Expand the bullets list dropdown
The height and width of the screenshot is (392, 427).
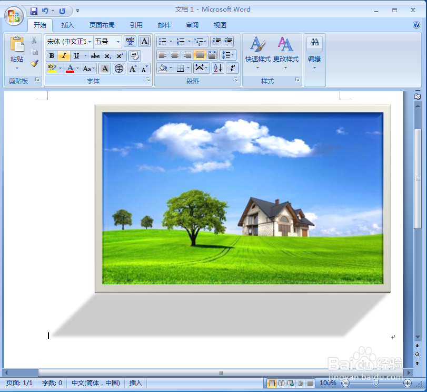pyautogui.click(x=171, y=42)
